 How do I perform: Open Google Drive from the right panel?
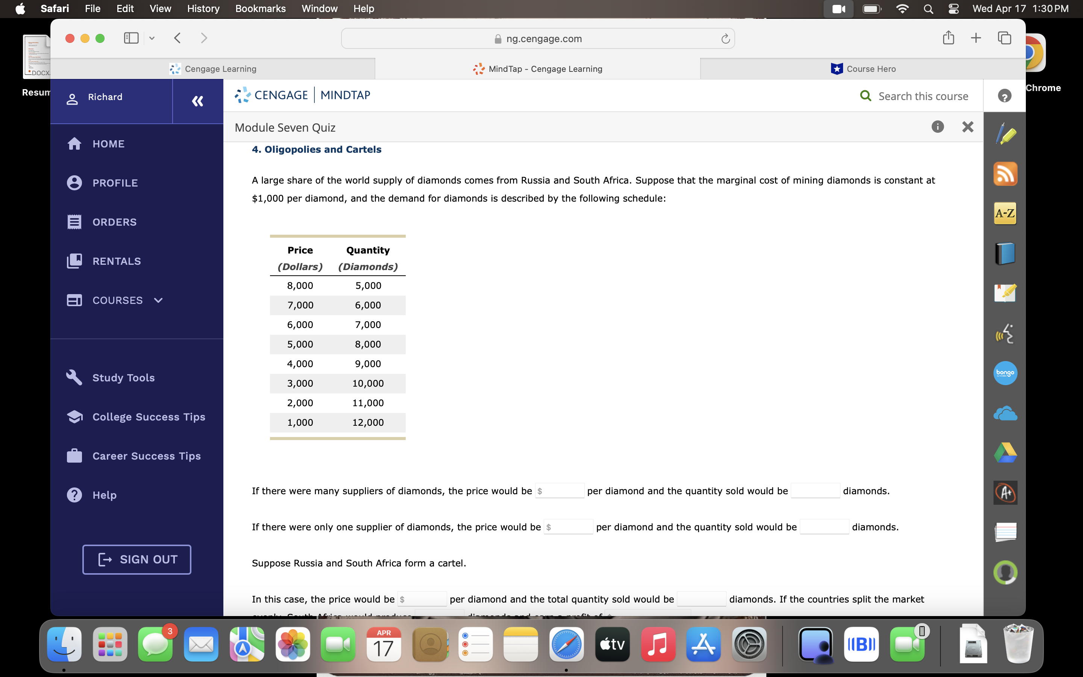1006,452
